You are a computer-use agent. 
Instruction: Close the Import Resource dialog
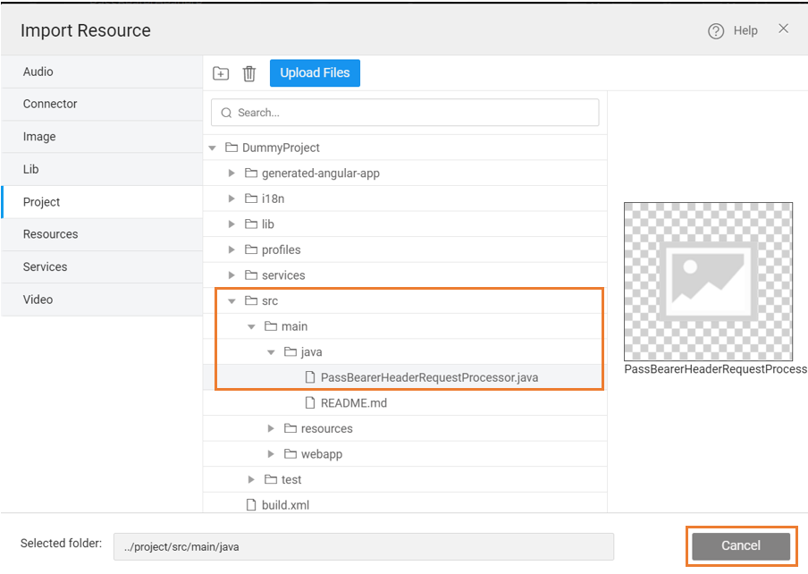[x=783, y=29]
